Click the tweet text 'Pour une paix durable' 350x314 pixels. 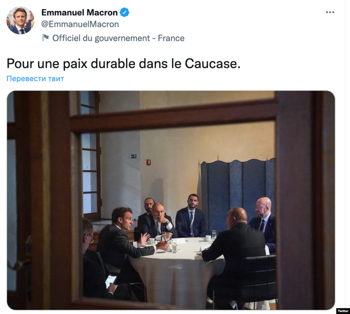click(71, 64)
